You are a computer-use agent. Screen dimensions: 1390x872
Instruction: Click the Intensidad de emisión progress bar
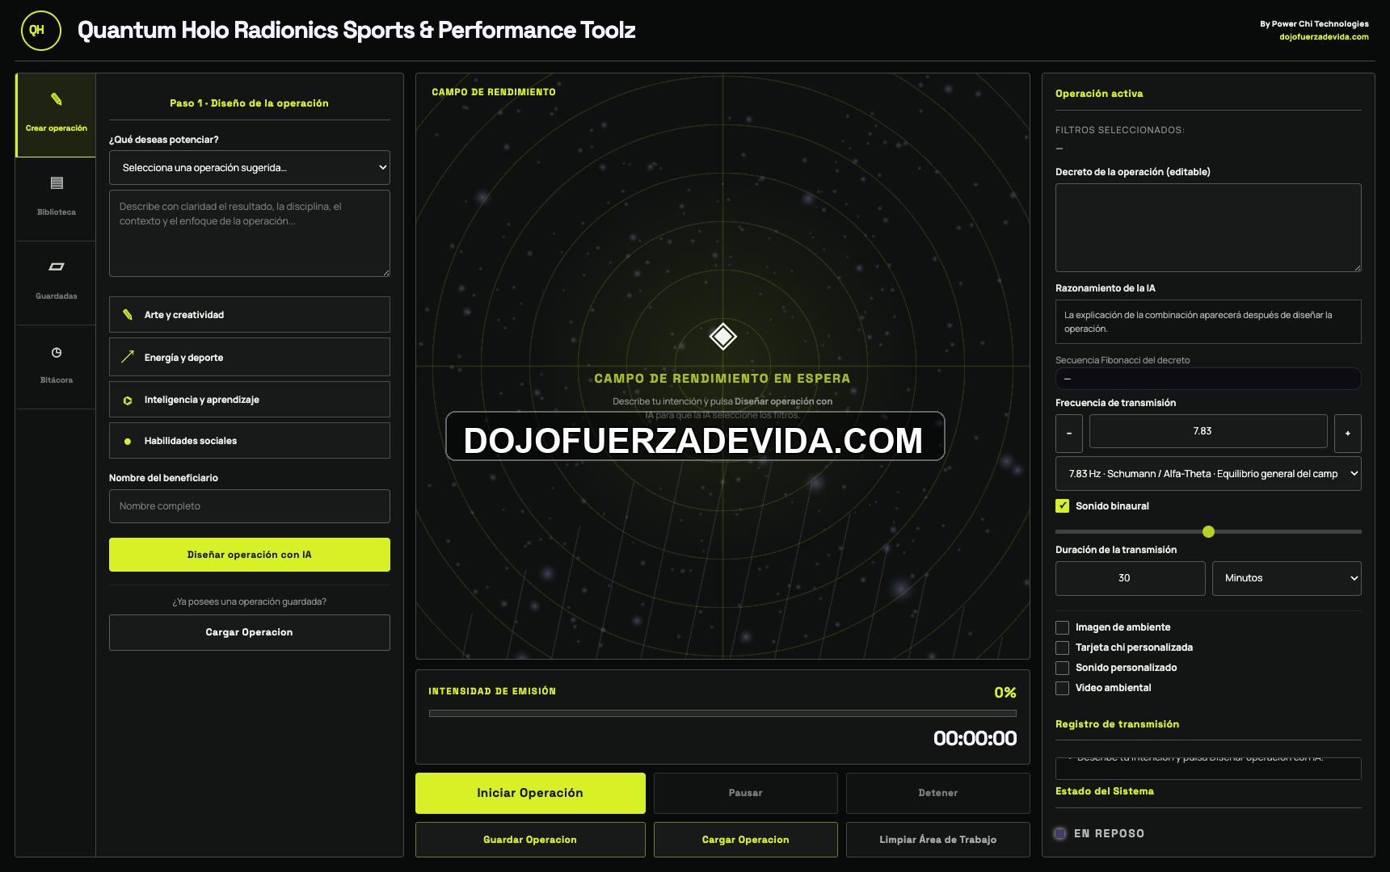pyautogui.click(x=722, y=714)
